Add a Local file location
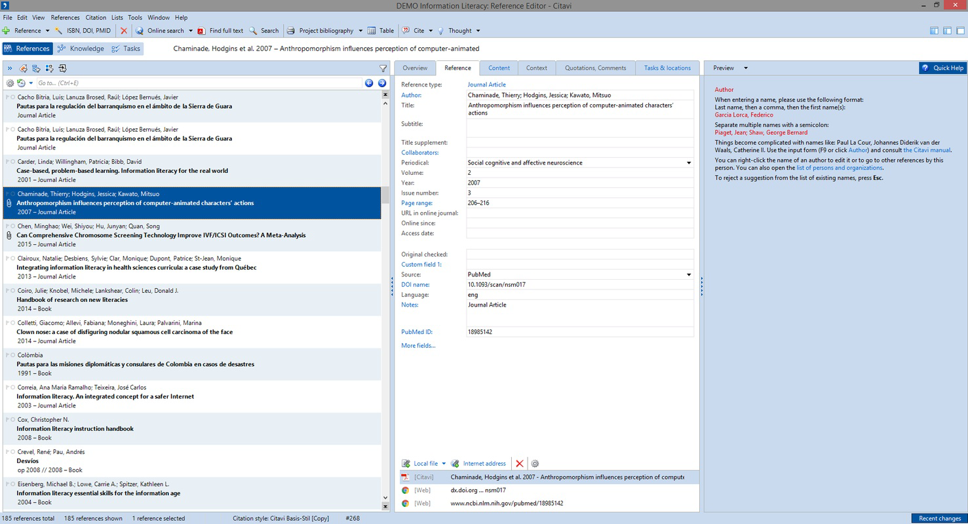 [x=420, y=464]
